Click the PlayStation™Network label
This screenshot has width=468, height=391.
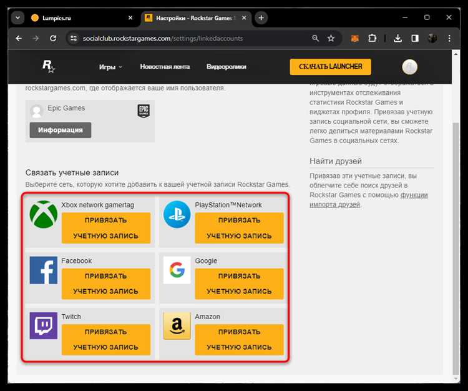(x=228, y=205)
